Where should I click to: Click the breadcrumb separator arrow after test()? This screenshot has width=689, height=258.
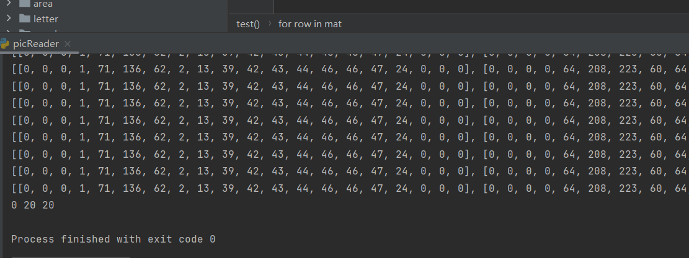270,24
